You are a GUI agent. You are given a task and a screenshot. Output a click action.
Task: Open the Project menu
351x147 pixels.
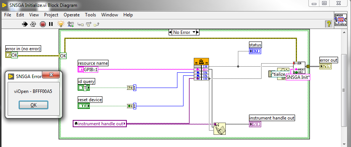[51, 15]
